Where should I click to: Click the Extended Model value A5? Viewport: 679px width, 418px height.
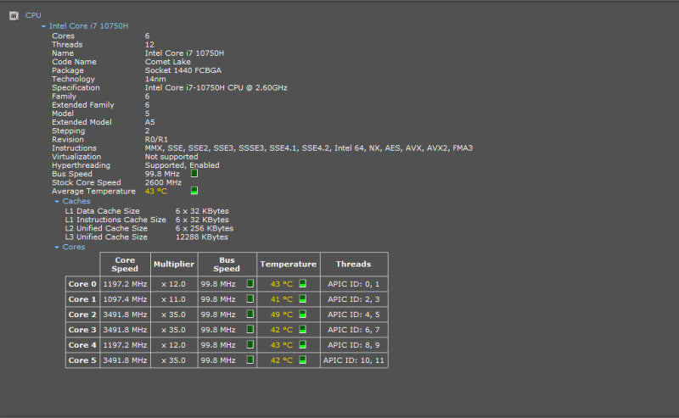(x=150, y=122)
